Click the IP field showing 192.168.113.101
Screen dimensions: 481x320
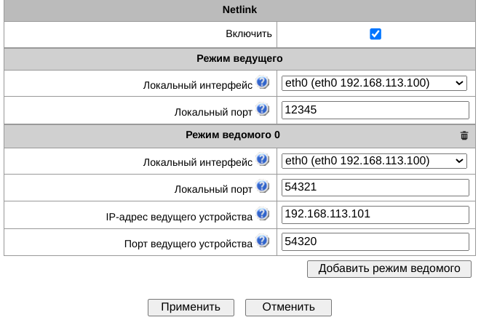click(375, 215)
